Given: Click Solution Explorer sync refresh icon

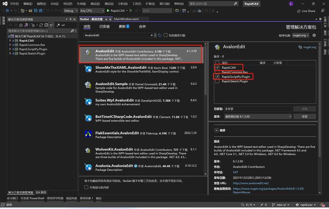Looking at the screenshot, I should coord(41,25).
